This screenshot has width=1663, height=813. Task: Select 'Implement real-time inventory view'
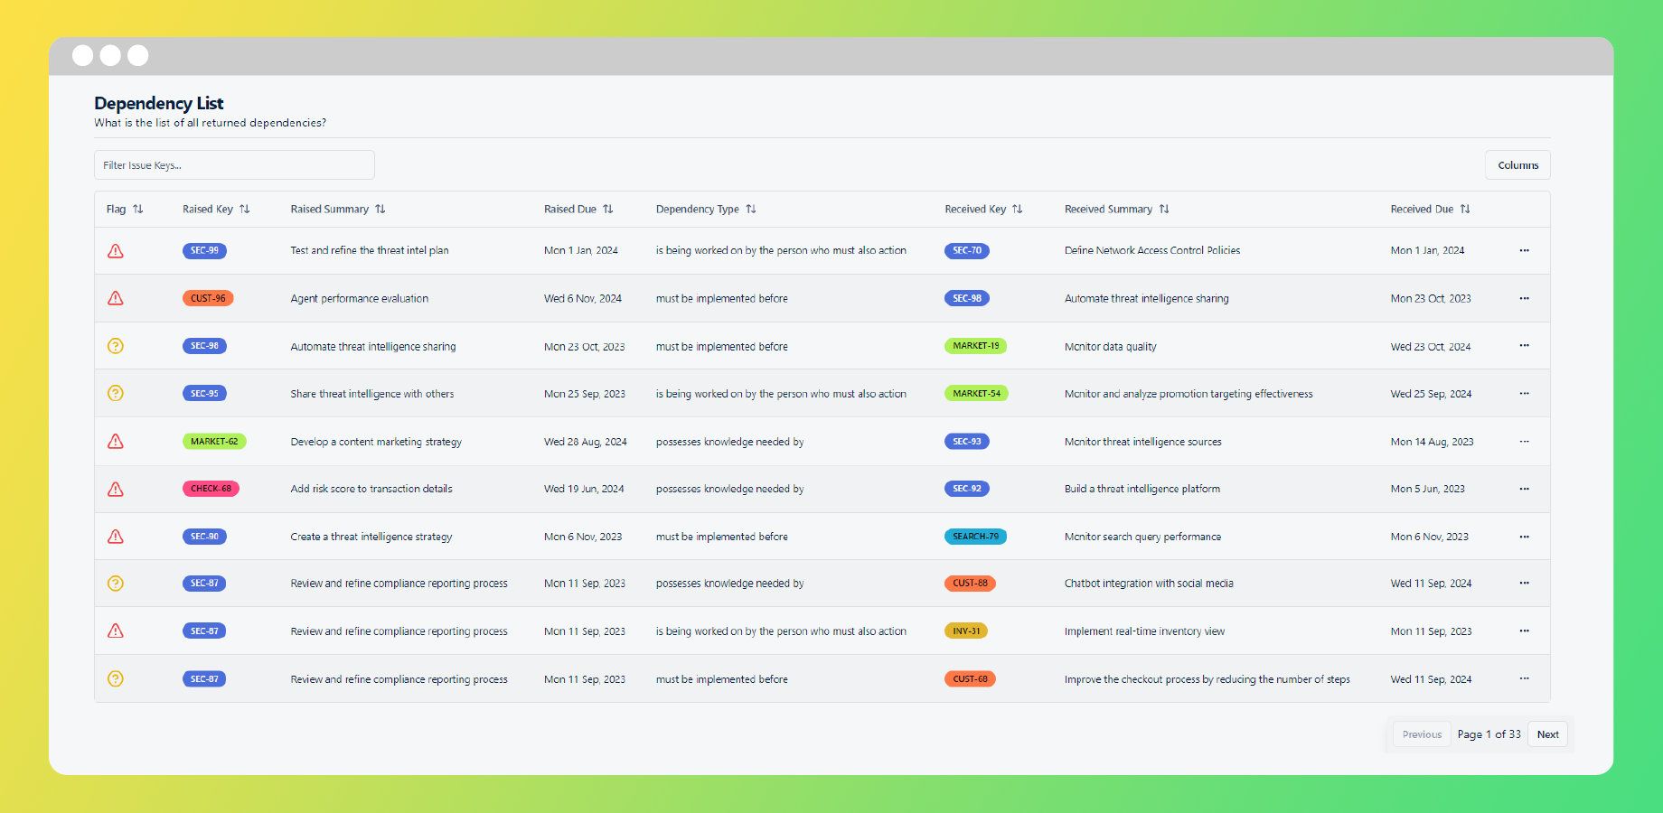click(x=1144, y=631)
